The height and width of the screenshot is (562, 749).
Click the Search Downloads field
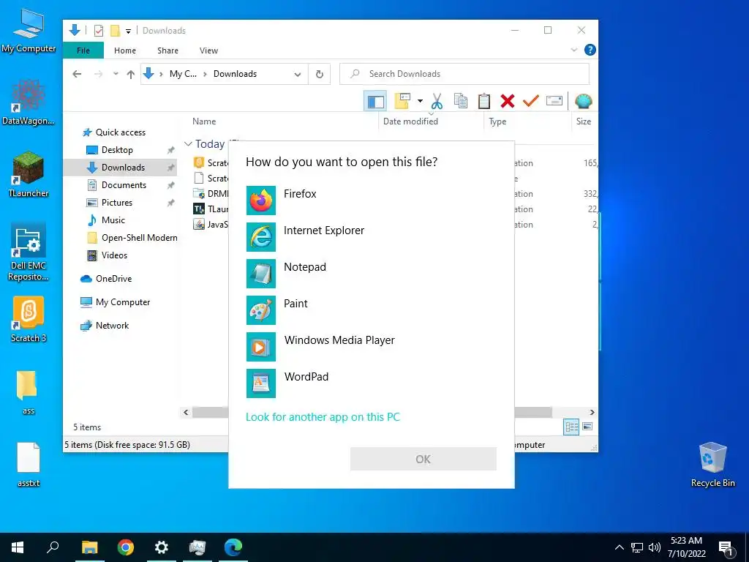(464, 74)
